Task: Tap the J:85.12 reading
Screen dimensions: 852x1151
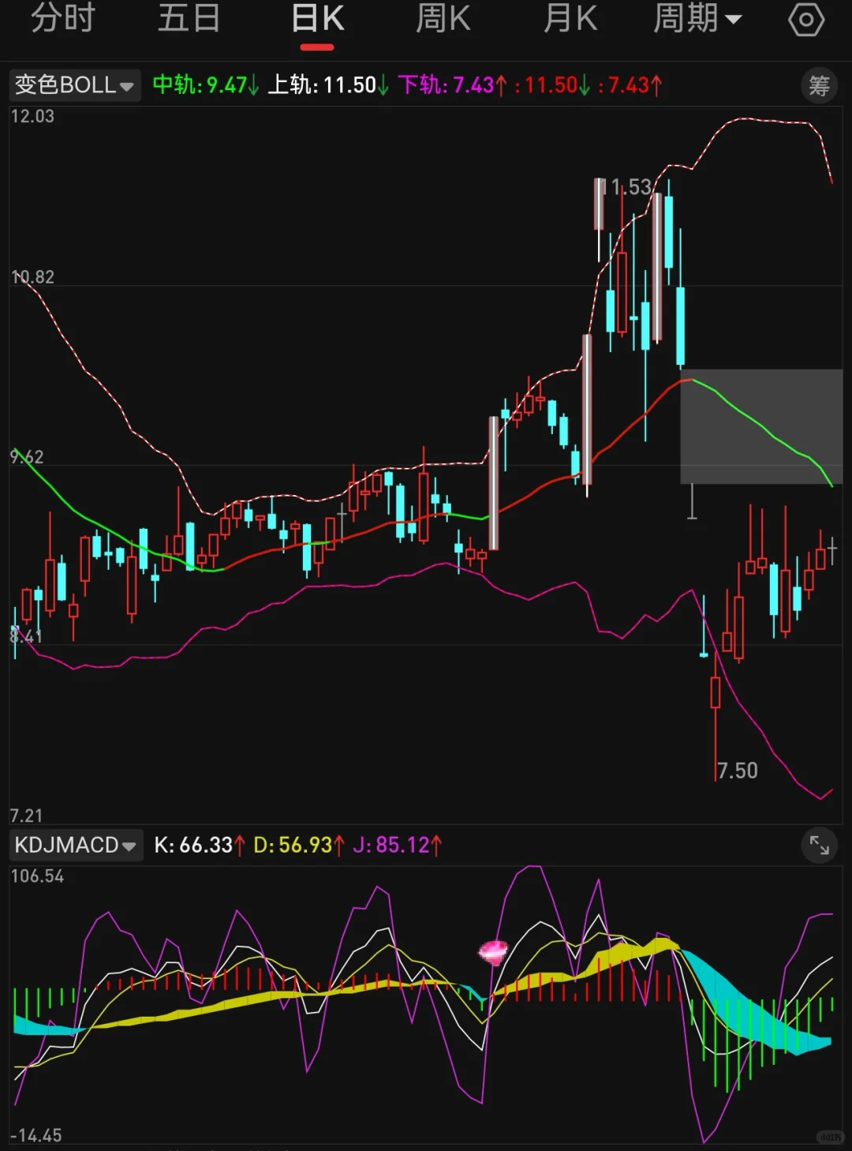Action: pyautogui.click(x=397, y=845)
